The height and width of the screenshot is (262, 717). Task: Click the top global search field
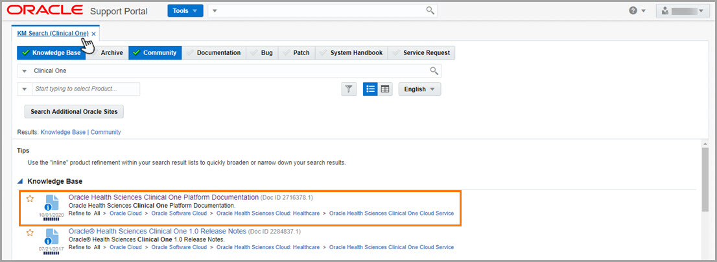[322, 10]
